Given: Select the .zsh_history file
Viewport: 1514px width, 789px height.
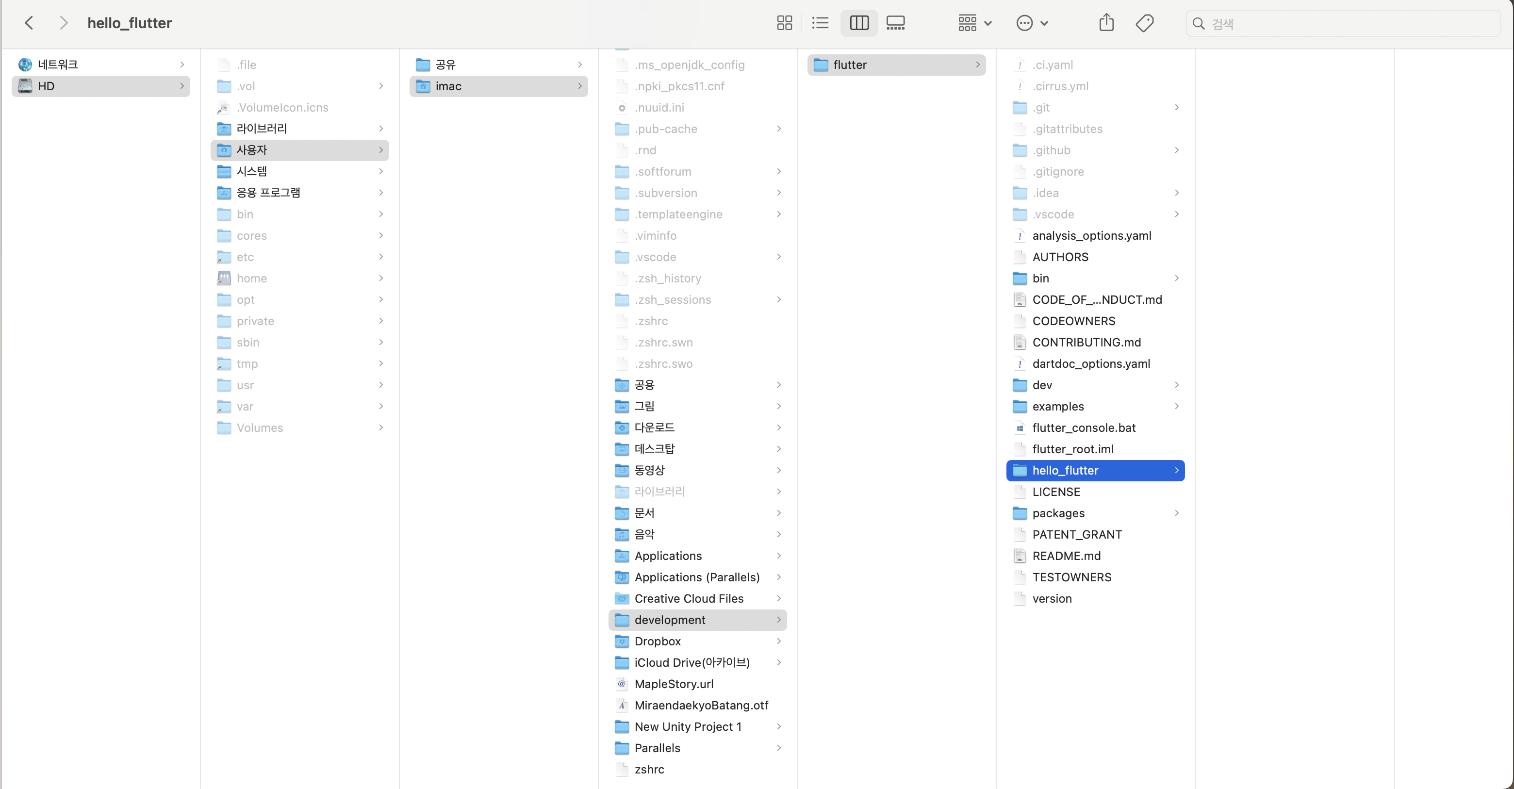Looking at the screenshot, I should click(x=698, y=278).
